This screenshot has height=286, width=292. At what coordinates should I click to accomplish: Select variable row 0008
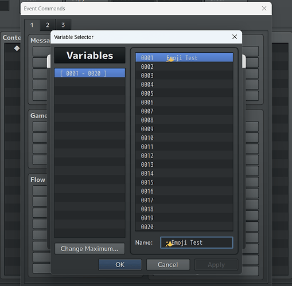pyautogui.click(x=184, y=120)
